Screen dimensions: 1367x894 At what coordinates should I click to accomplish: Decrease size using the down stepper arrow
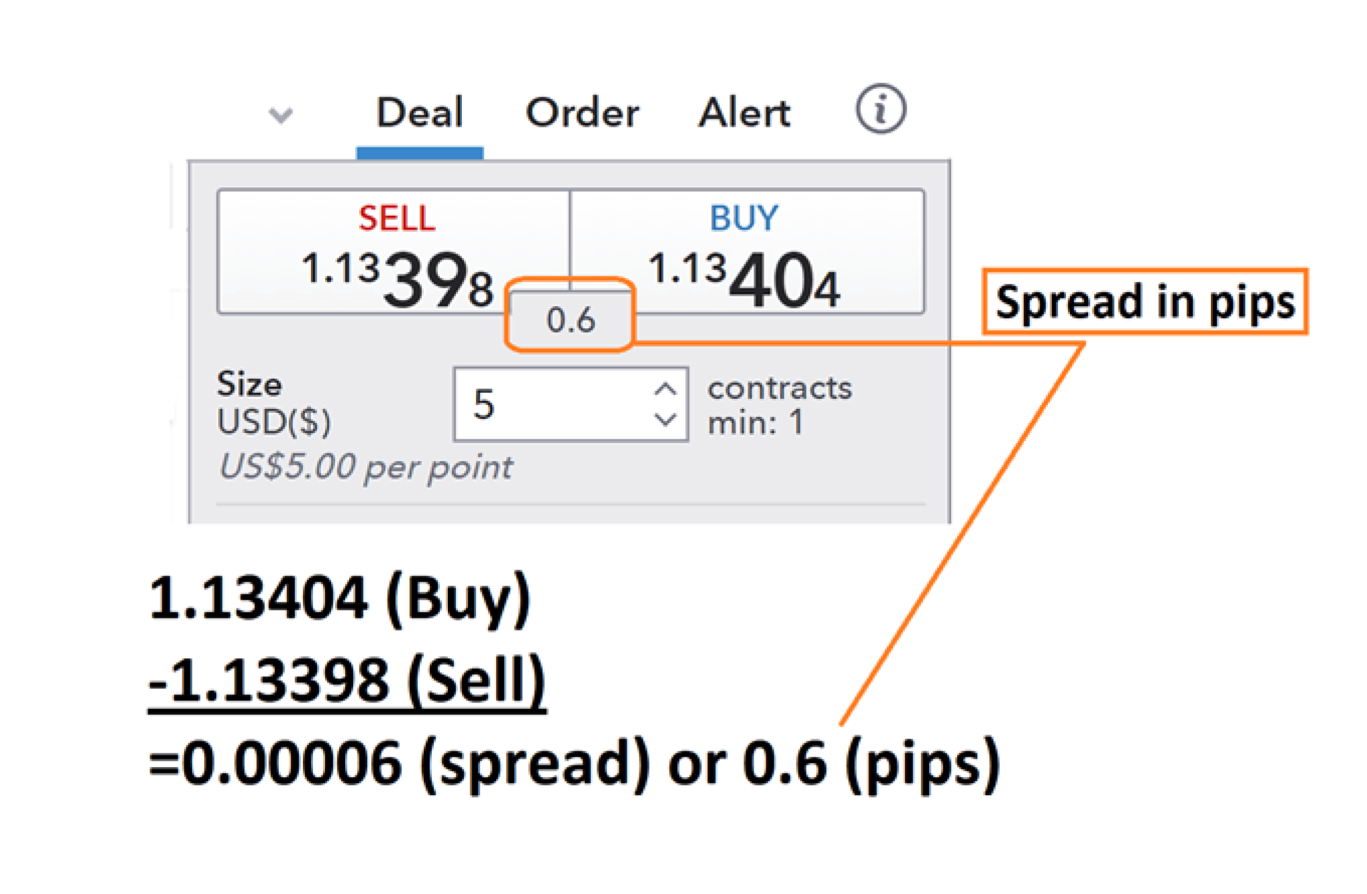coord(665,420)
